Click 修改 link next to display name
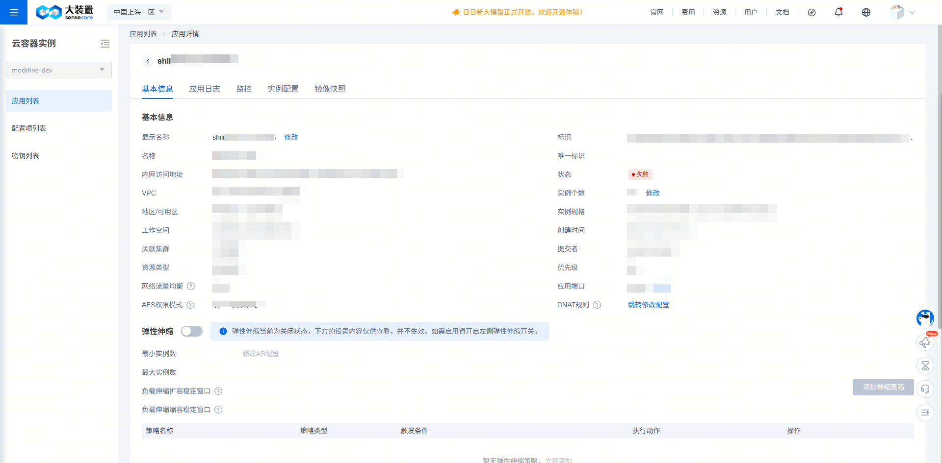This screenshot has width=942, height=463. coord(291,137)
